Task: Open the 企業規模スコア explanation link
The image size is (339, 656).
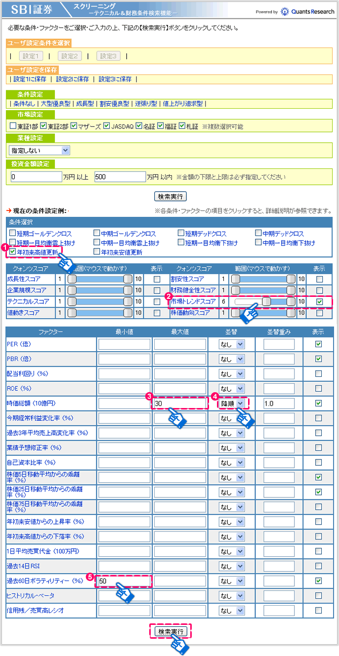Action: tap(26, 290)
